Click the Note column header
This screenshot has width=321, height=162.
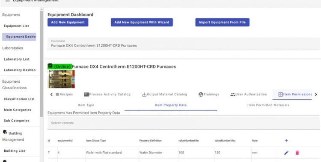255,141
